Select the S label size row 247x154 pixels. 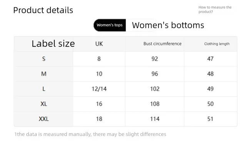tap(44, 59)
